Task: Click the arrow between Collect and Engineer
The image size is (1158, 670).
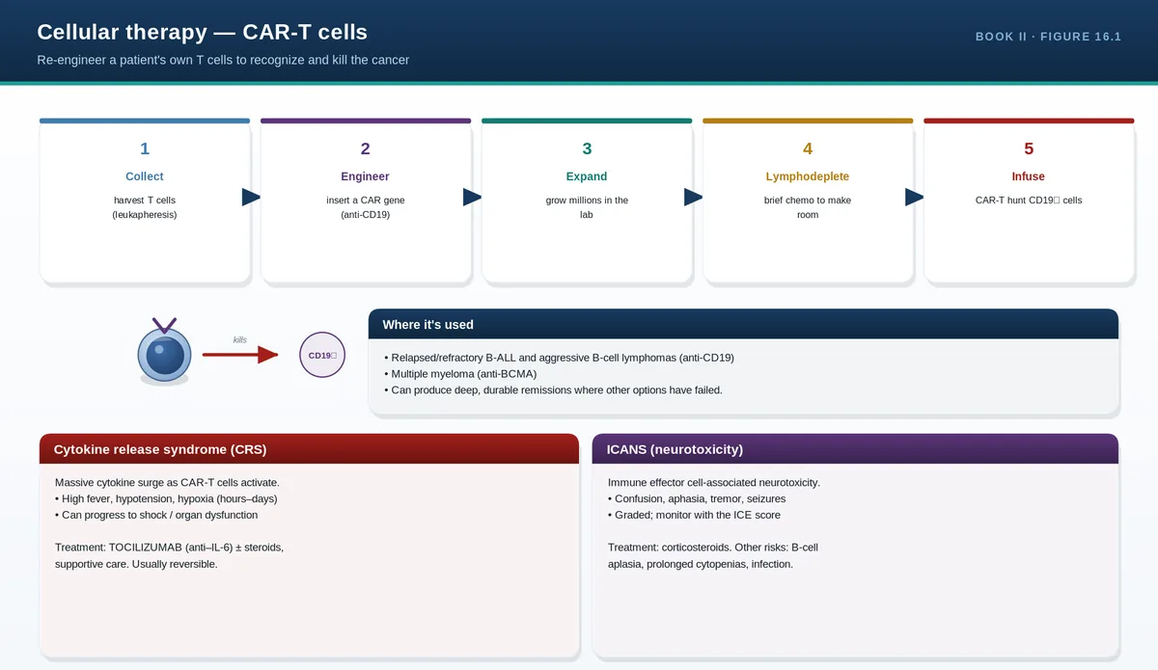Action: point(251,197)
